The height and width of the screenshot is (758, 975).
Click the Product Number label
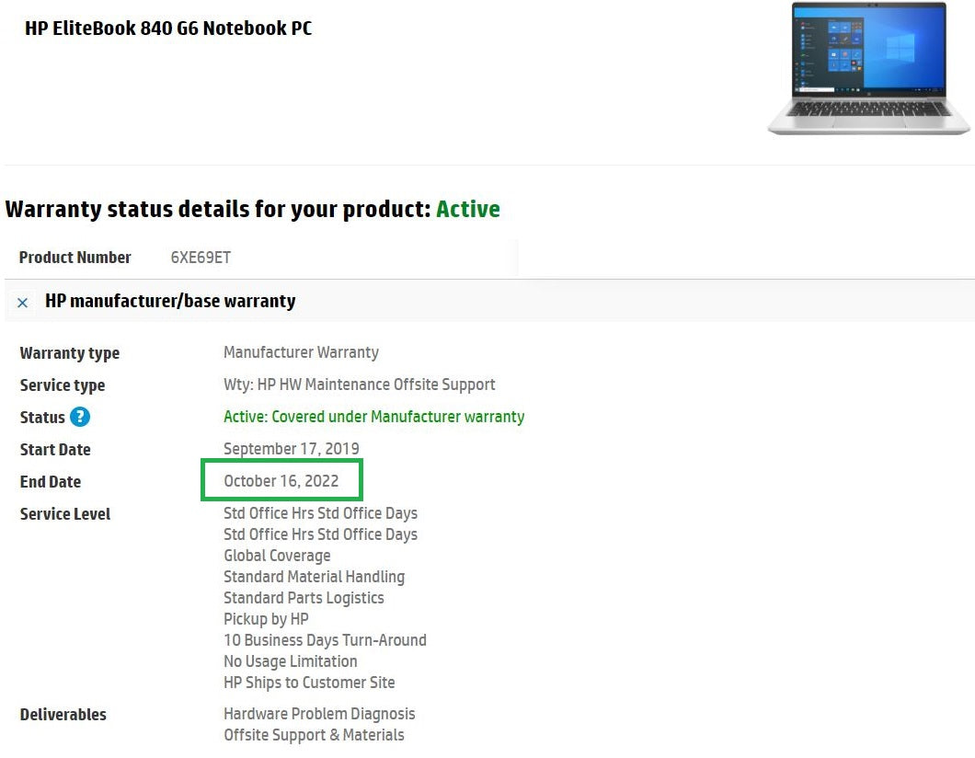[75, 258]
